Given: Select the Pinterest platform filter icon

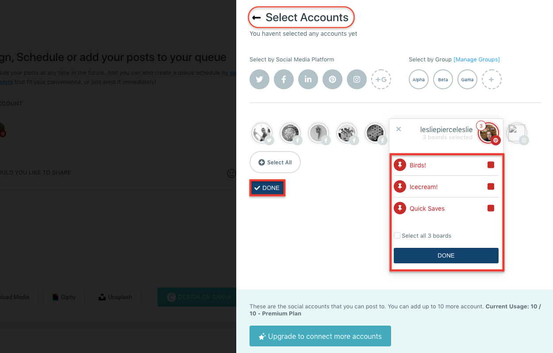Looking at the screenshot, I should coord(332,79).
